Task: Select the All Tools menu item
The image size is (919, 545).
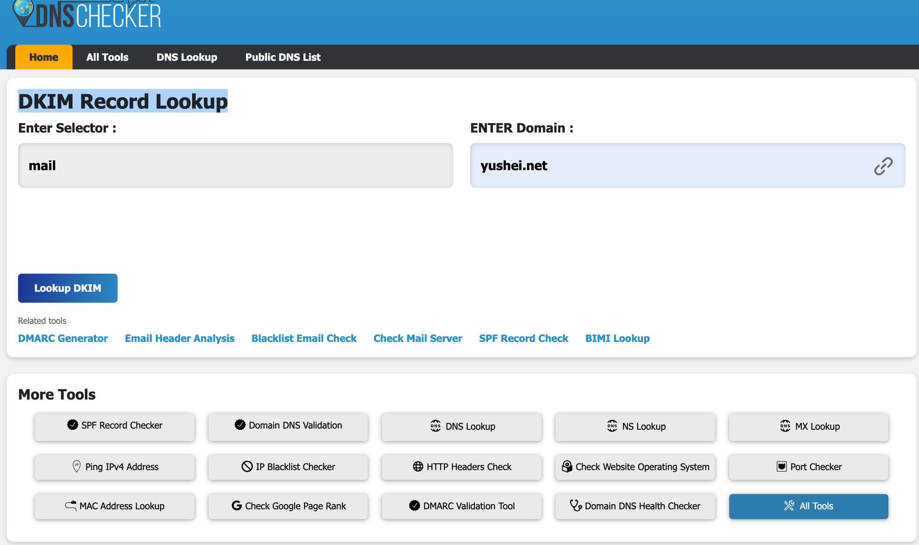Action: click(108, 57)
